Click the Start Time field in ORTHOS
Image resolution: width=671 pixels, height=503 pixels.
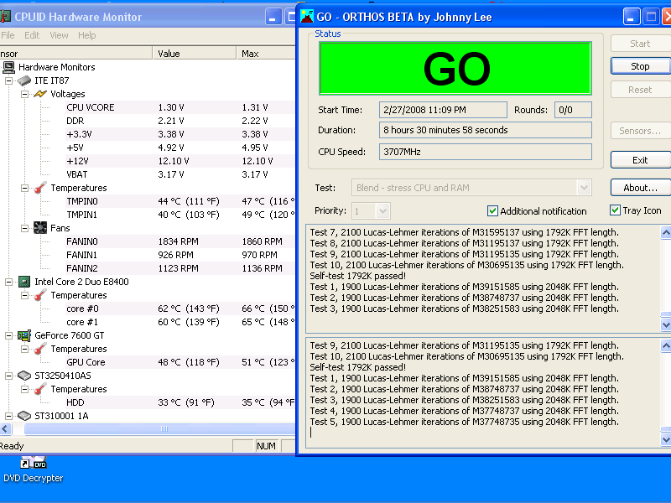(443, 110)
